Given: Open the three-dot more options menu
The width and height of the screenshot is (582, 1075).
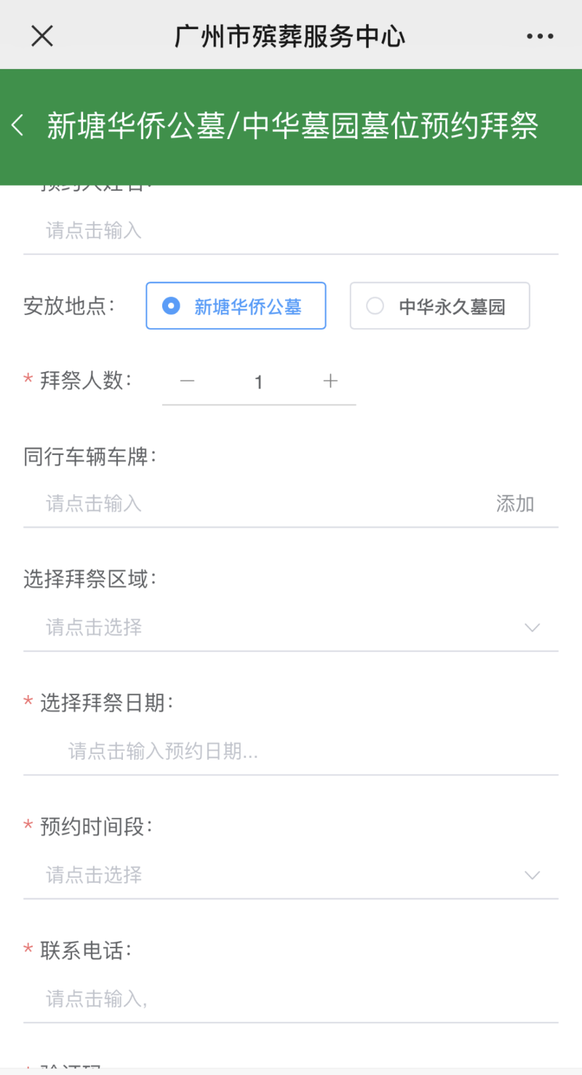Looking at the screenshot, I should [x=540, y=36].
